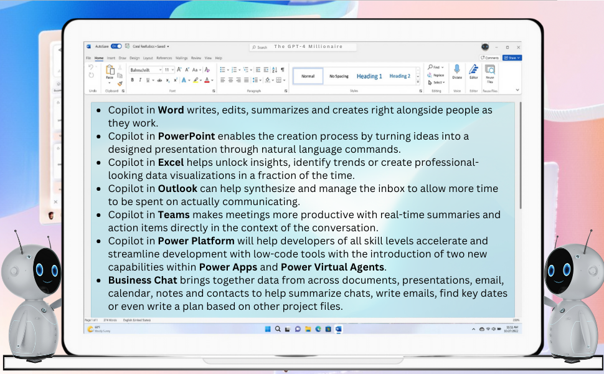Switch to the Review ribbon tab
The image size is (604, 374).
196,57
